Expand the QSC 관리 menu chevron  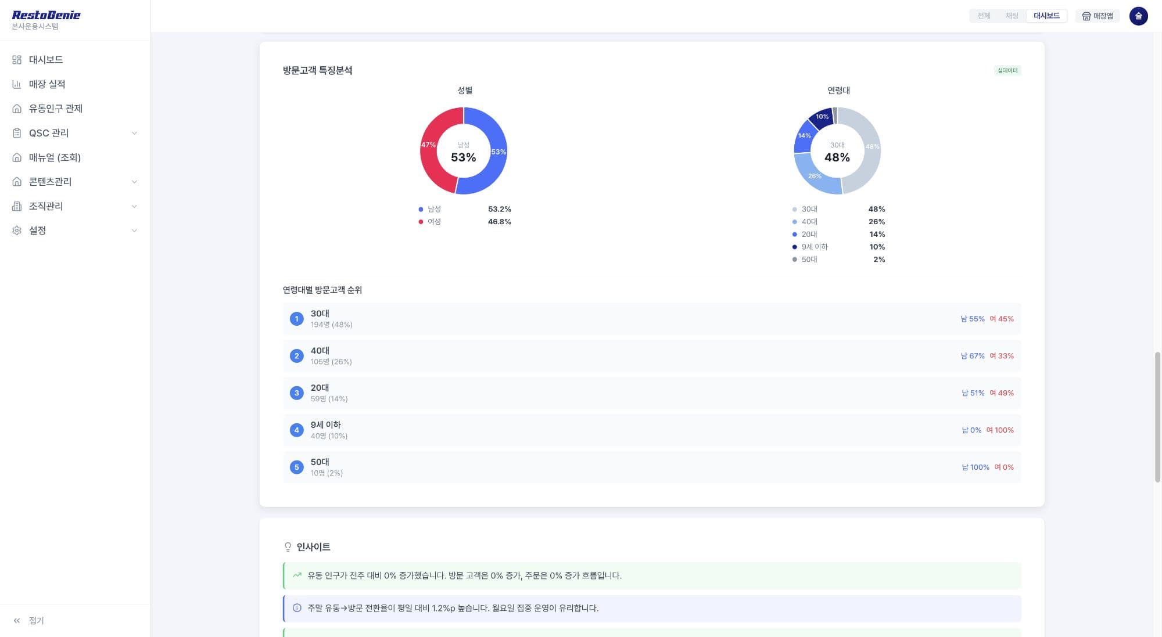coord(134,133)
